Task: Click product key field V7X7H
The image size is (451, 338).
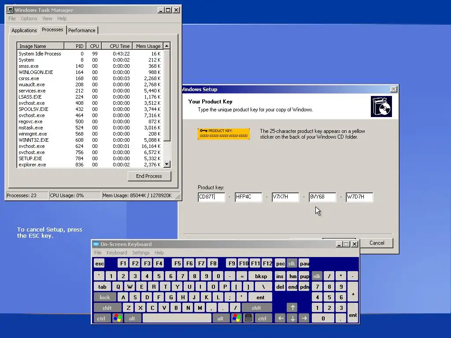Action: [285, 197]
